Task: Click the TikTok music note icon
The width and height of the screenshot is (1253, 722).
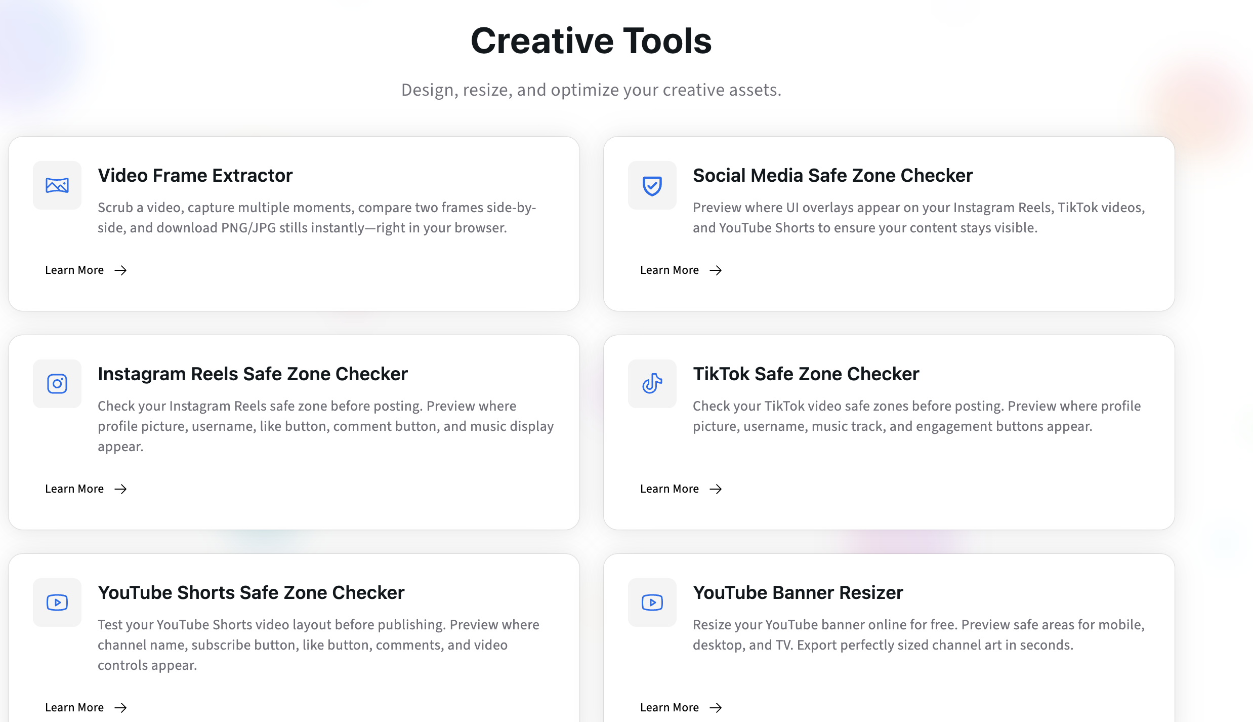Action: (652, 384)
